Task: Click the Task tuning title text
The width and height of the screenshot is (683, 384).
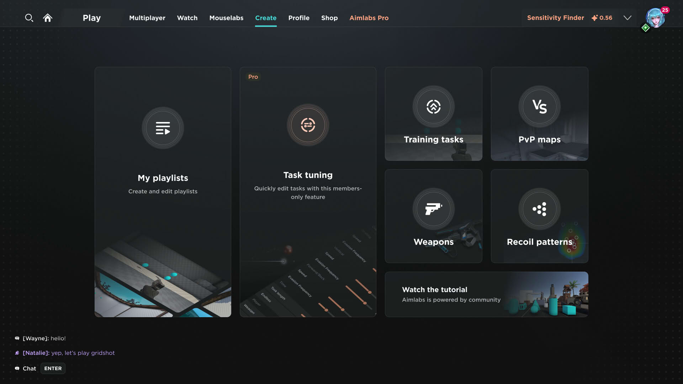Action: pos(308,175)
